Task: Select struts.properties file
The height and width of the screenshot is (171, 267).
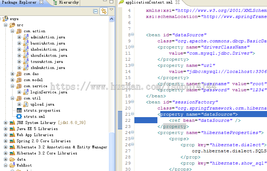Action: point(42,111)
